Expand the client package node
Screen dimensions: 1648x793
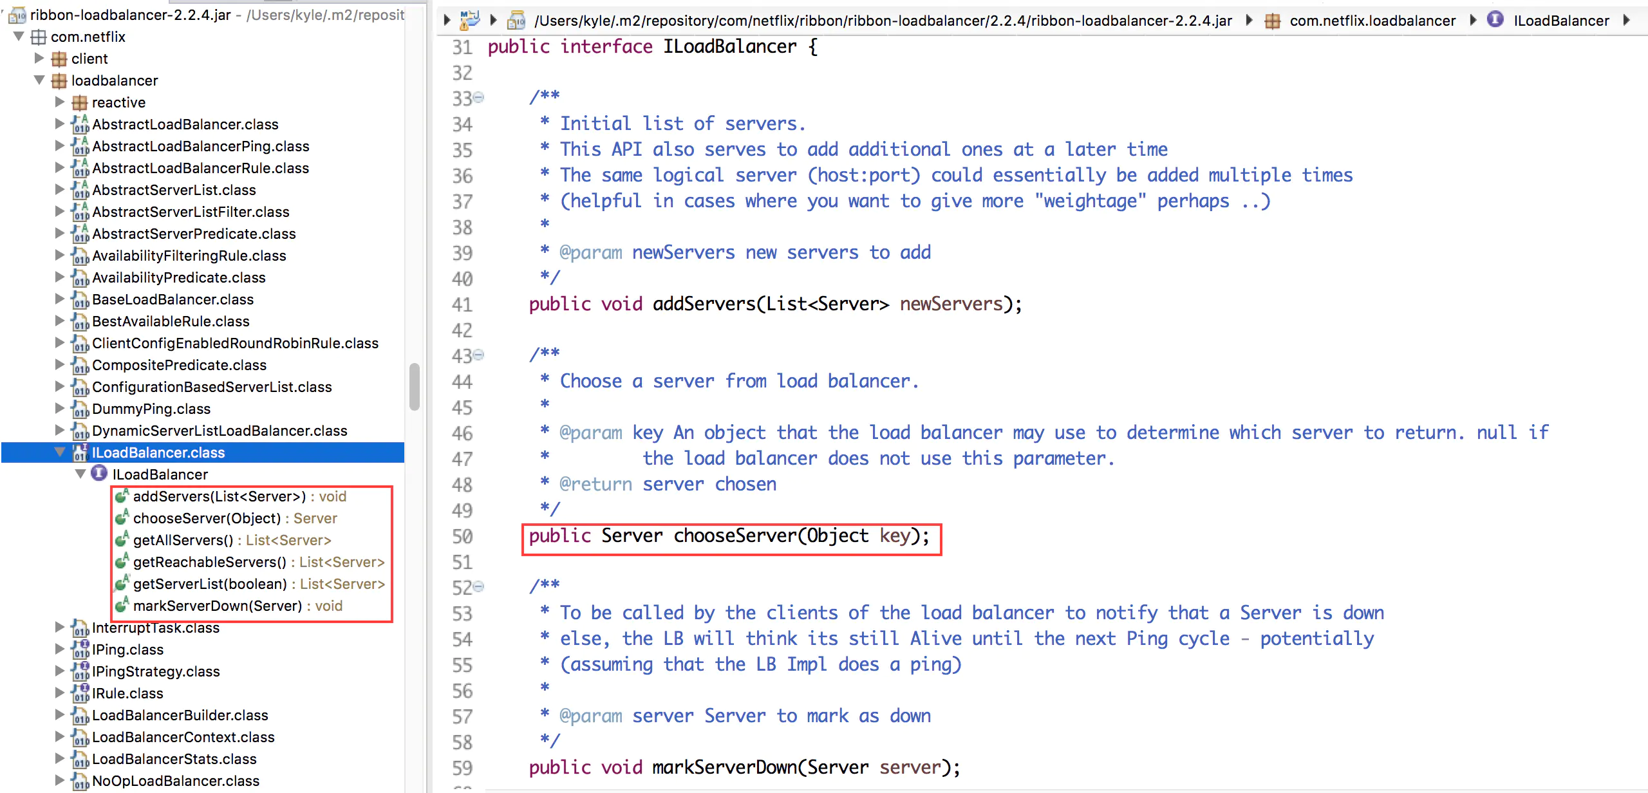click(39, 59)
